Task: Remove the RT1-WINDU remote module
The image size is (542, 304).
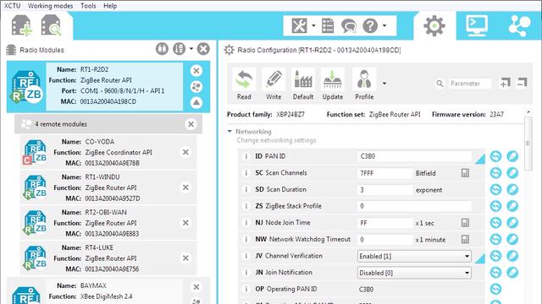Action: click(x=185, y=187)
